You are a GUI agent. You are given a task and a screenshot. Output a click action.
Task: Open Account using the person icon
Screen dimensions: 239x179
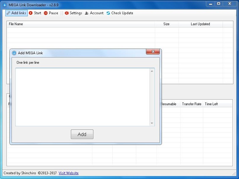(86, 13)
